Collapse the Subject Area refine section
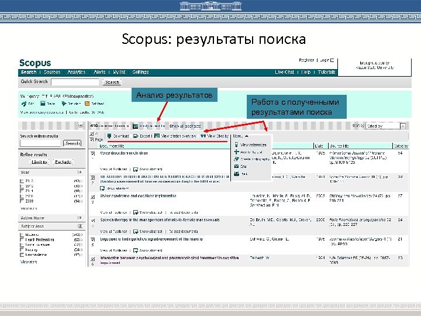The image size is (421, 316). [x=80, y=226]
